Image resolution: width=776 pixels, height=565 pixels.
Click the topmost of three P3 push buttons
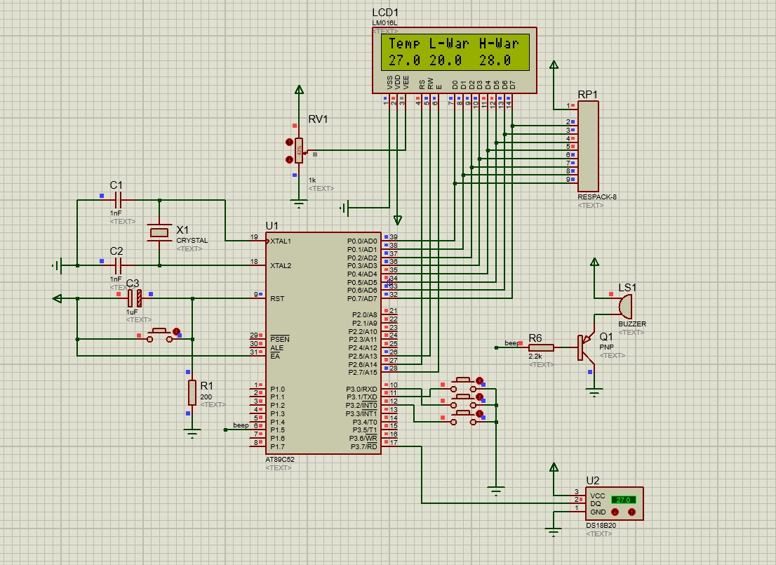463,385
